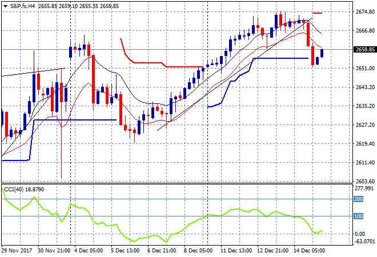Click the current price label 2658.85
The height and width of the screenshot is (257, 377).
click(365, 50)
